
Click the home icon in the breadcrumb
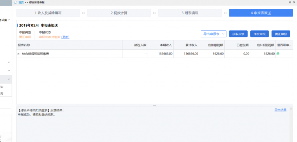click(15, 2)
